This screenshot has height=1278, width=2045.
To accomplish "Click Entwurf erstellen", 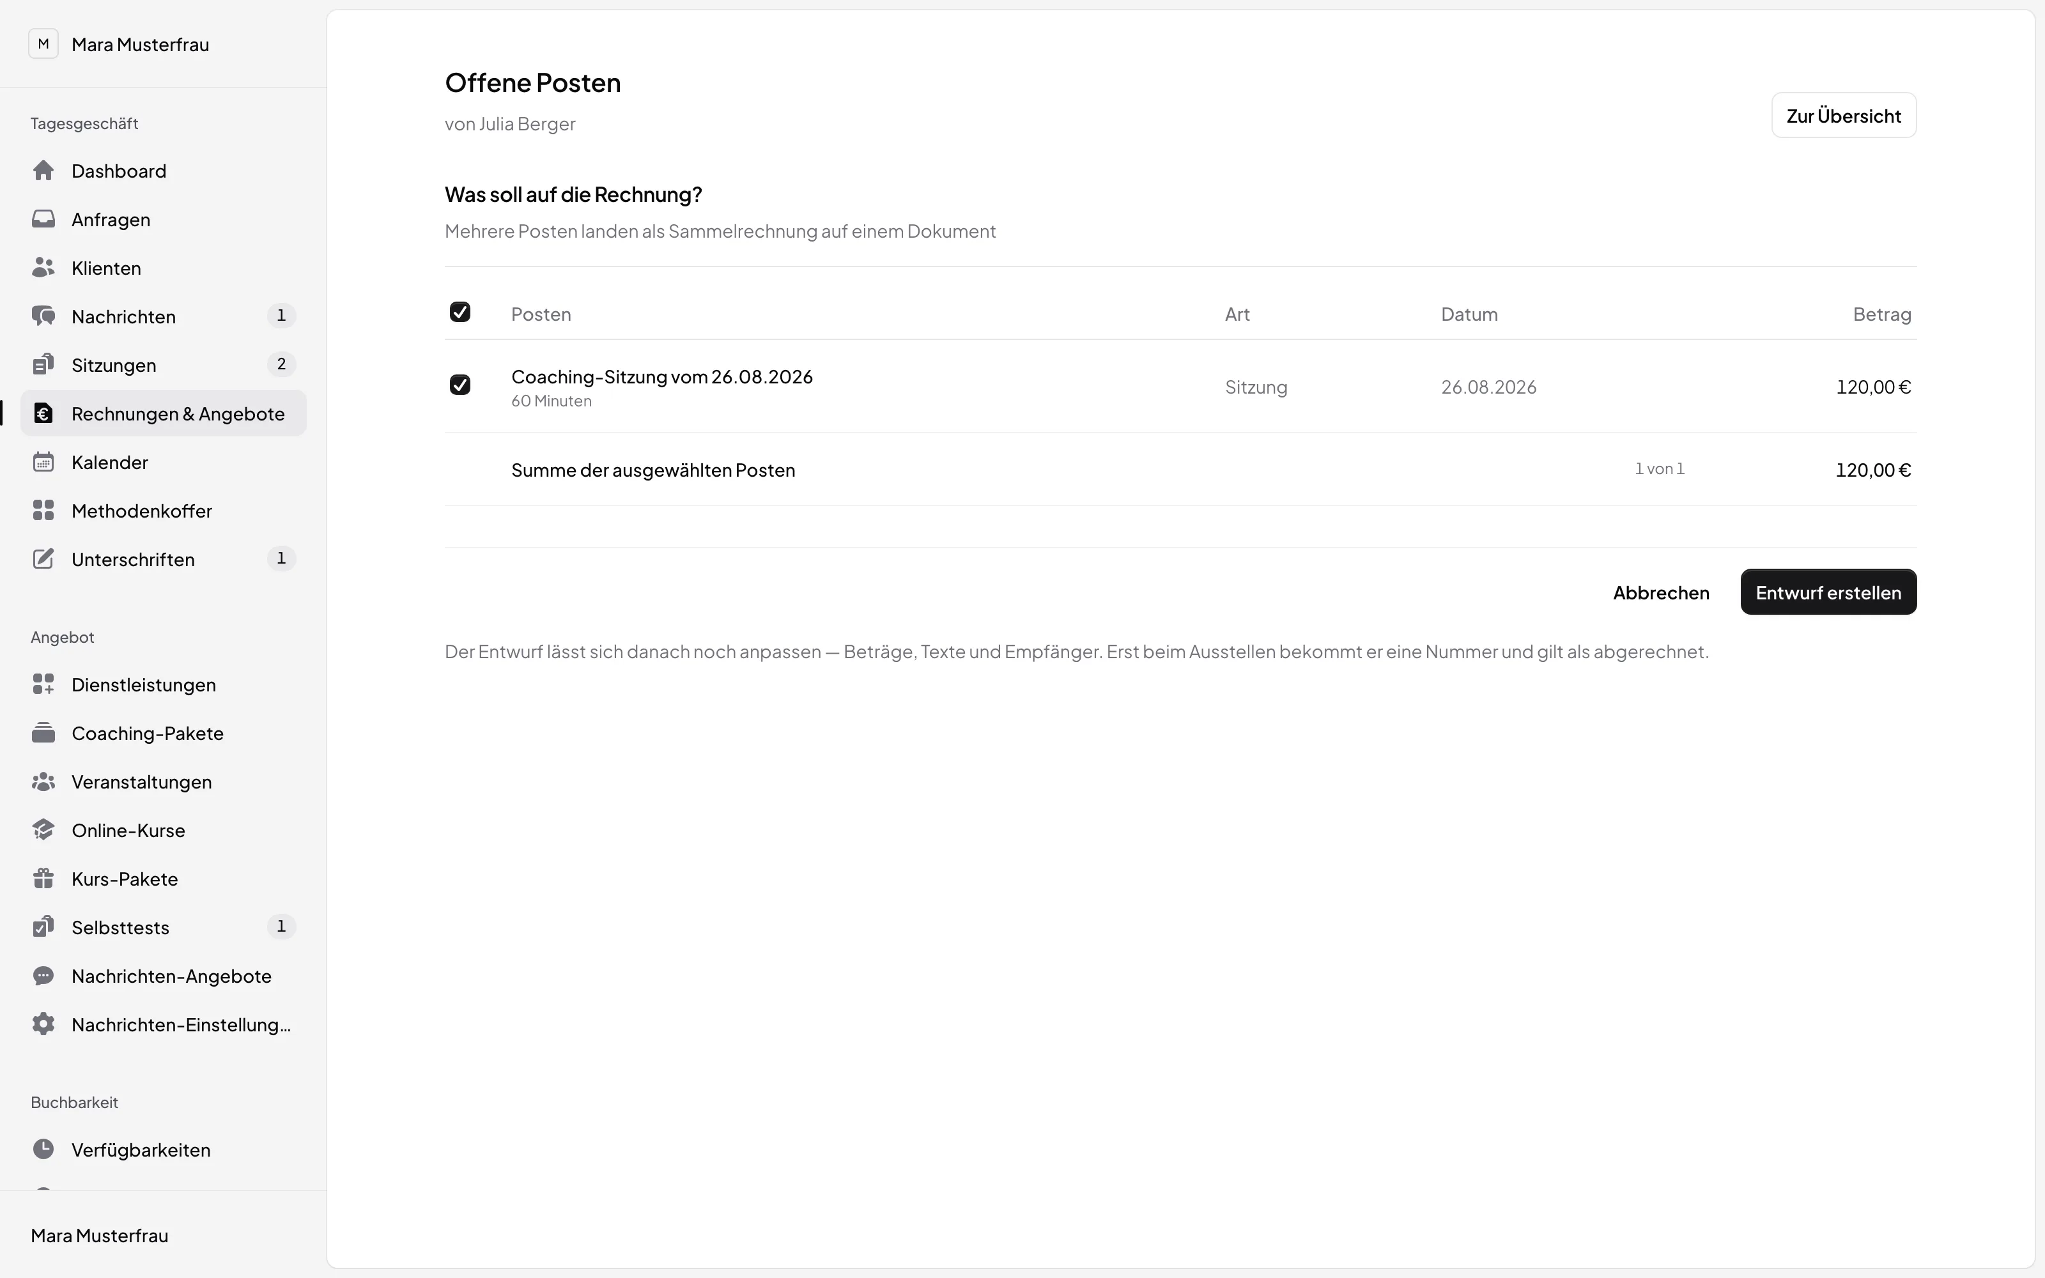I will point(1828,592).
